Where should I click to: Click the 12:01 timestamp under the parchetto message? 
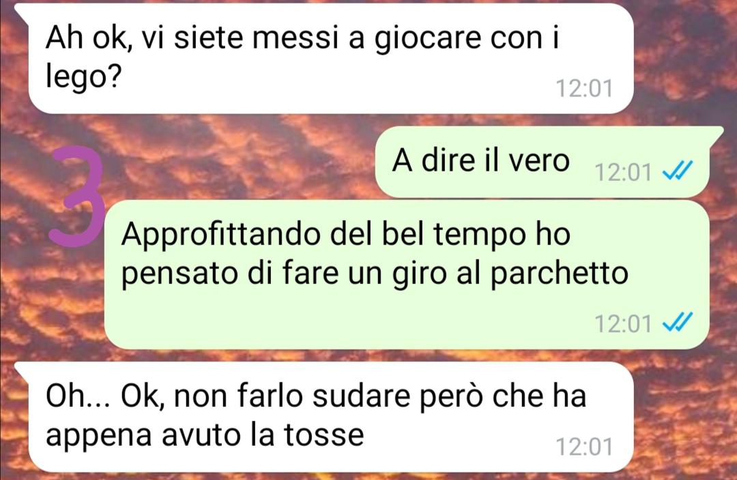tap(623, 324)
